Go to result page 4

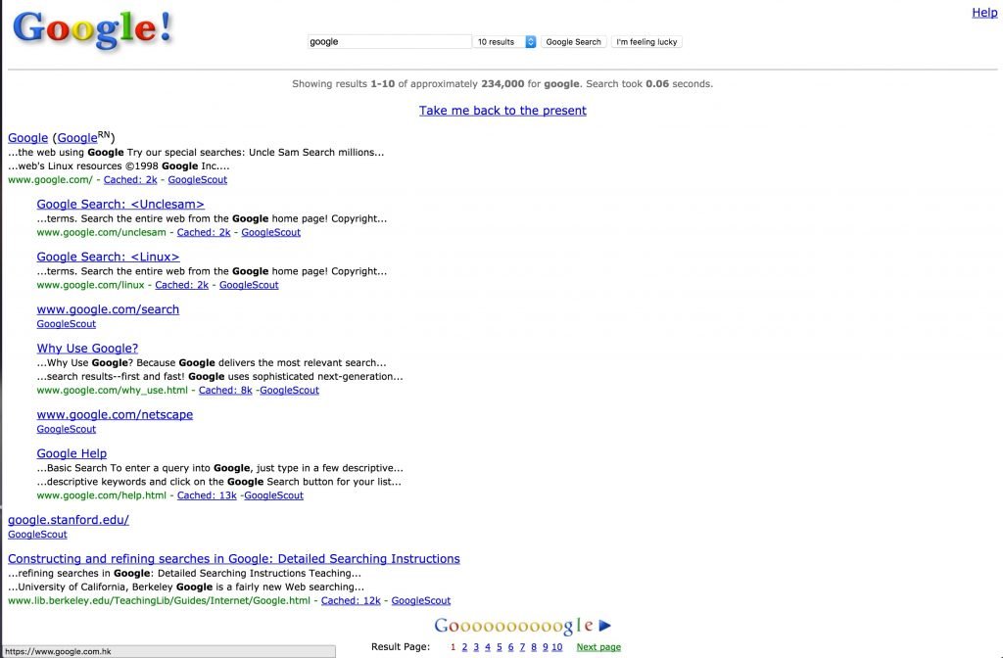click(488, 647)
